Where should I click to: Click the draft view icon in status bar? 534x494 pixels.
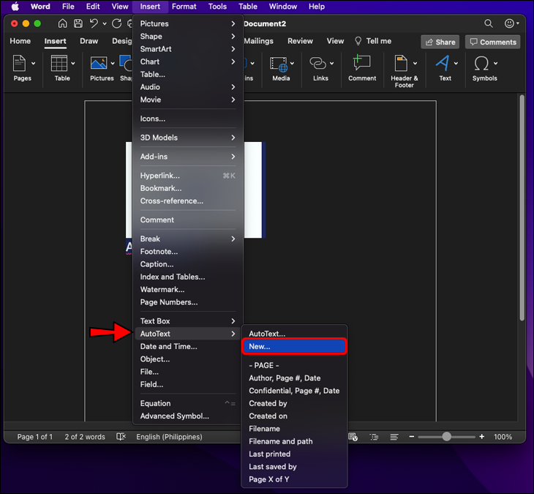(x=394, y=437)
